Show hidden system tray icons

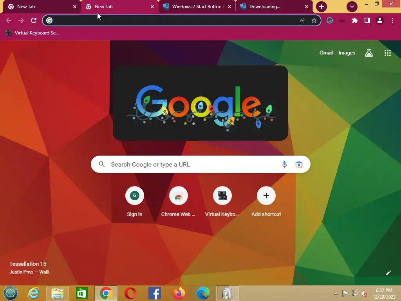pyautogui.click(x=336, y=294)
